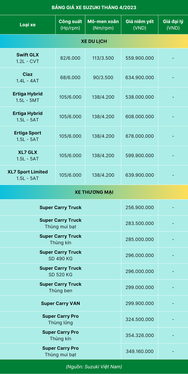Click the 'Bảng giá xe Suzuki tháng 4/2023' title

coord(94,7)
